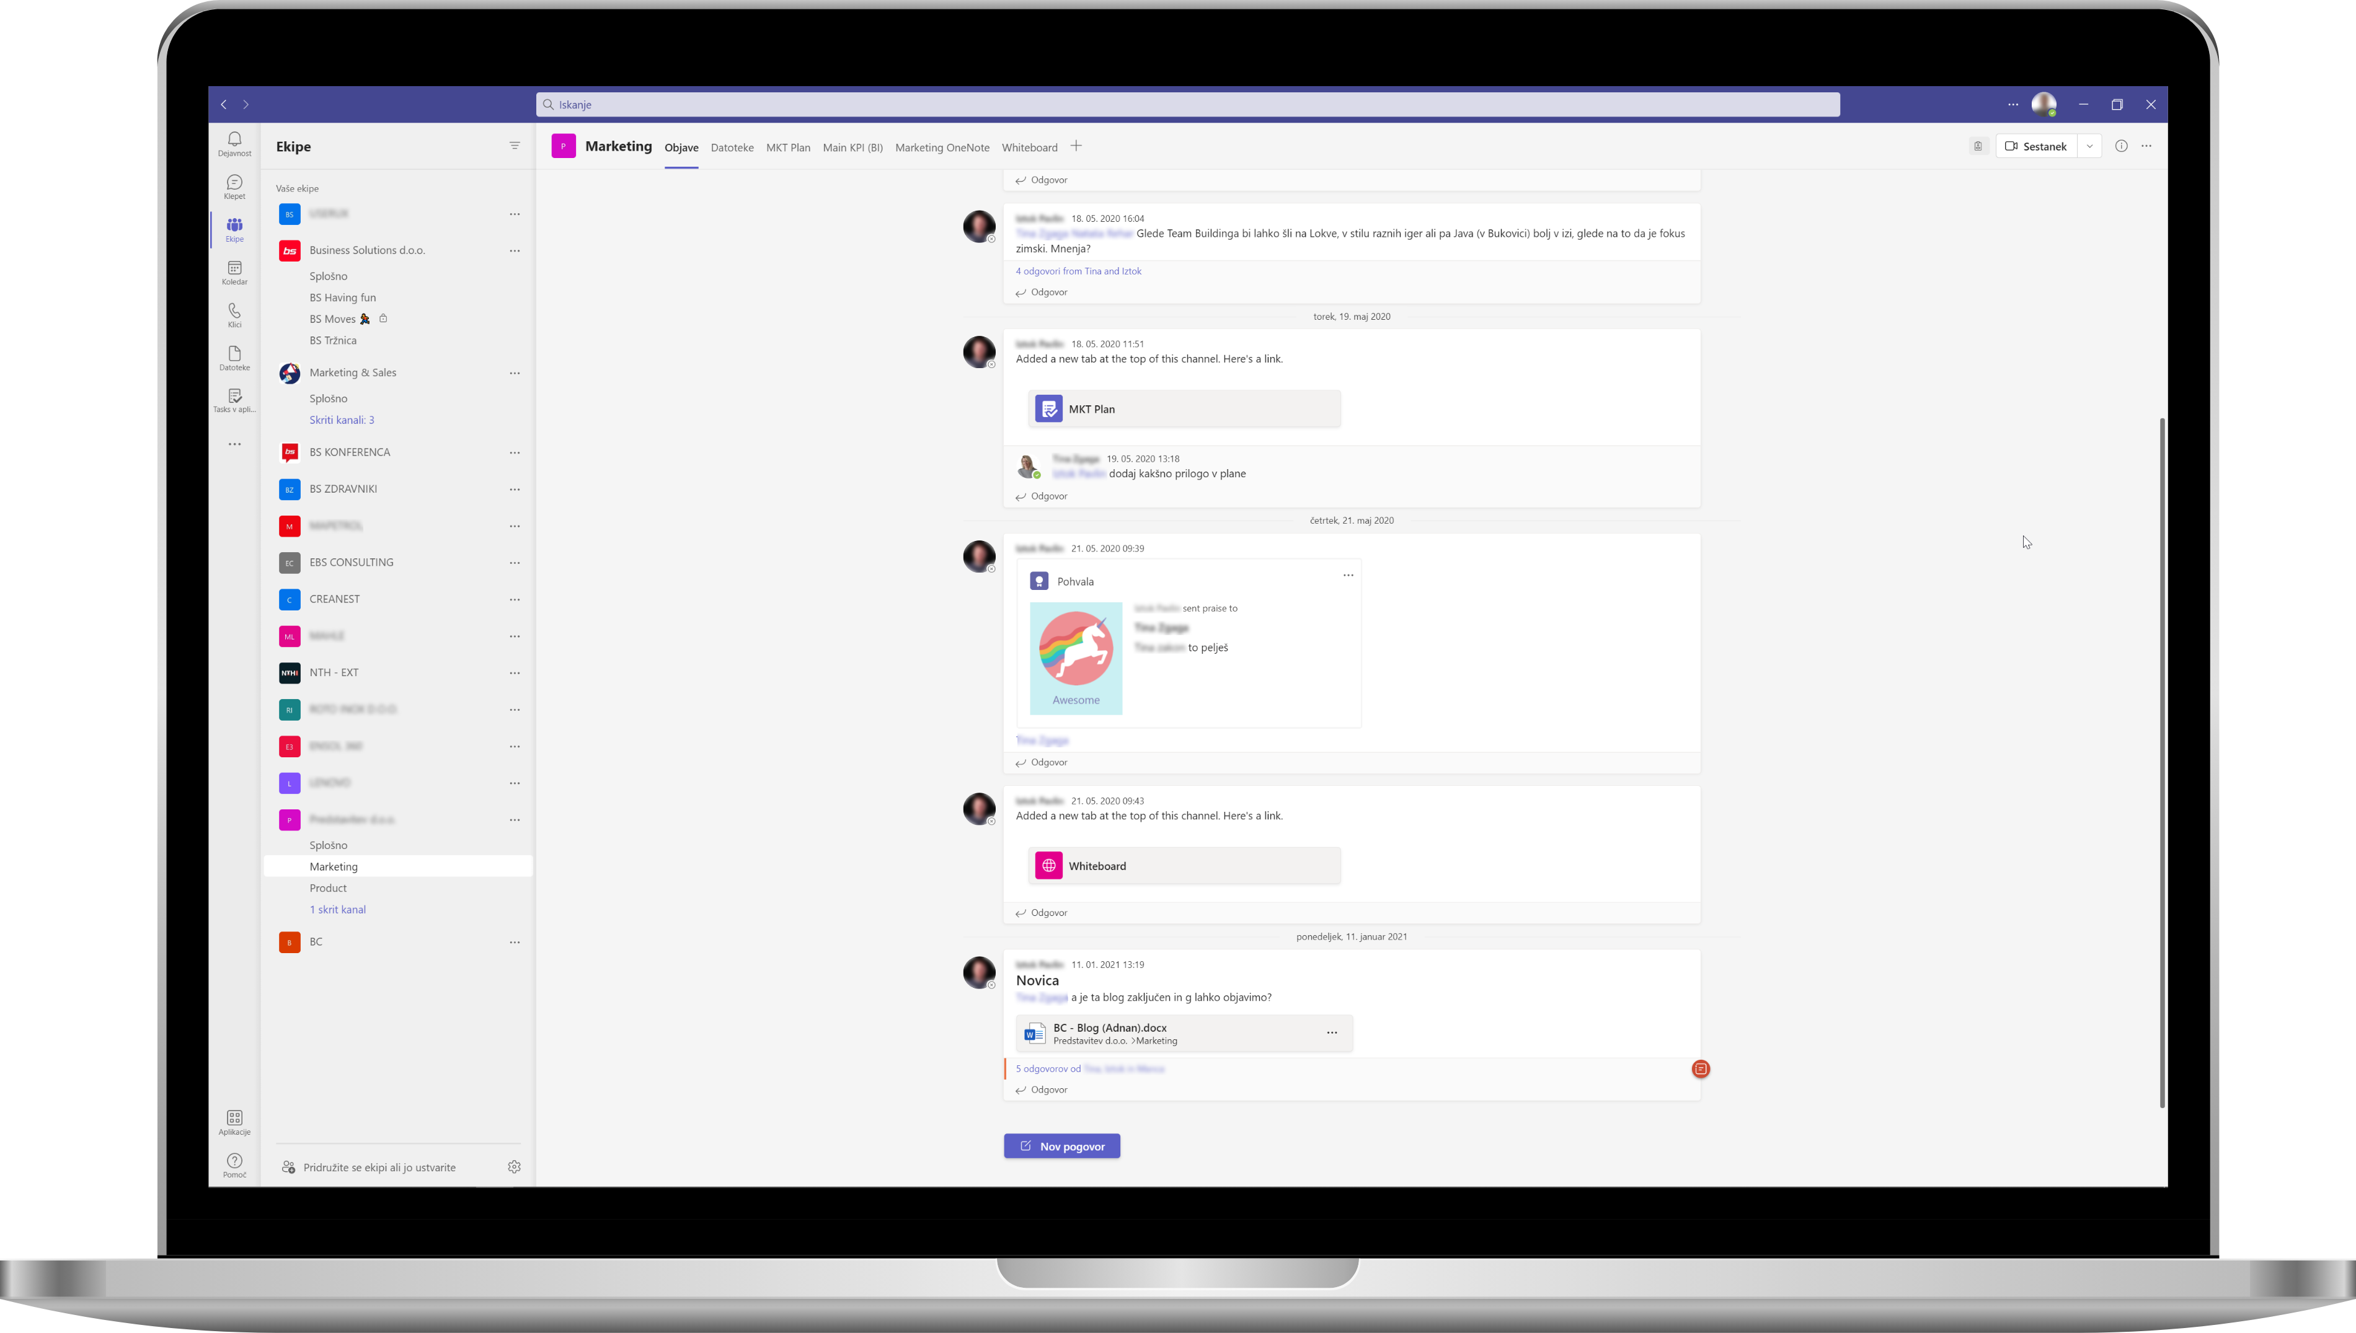Go forward with the right navigation arrow
The height and width of the screenshot is (1333, 2356).
point(246,104)
